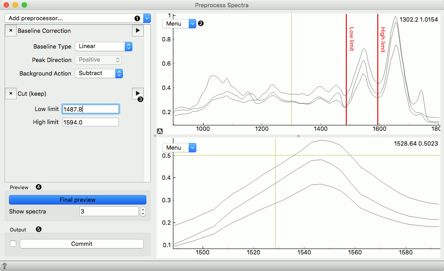Open the Background Action Subtract dropdown

[99, 73]
